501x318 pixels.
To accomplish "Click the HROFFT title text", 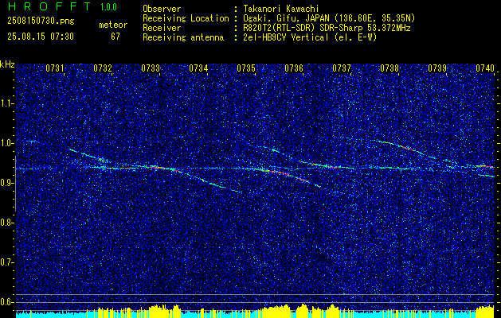I will tap(49, 6).
